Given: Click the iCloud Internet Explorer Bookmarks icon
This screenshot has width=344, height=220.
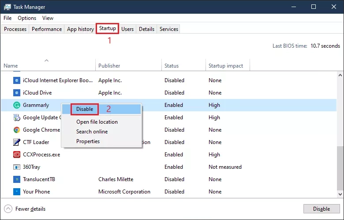Looking at the screenshot, I should coord(17,80).
